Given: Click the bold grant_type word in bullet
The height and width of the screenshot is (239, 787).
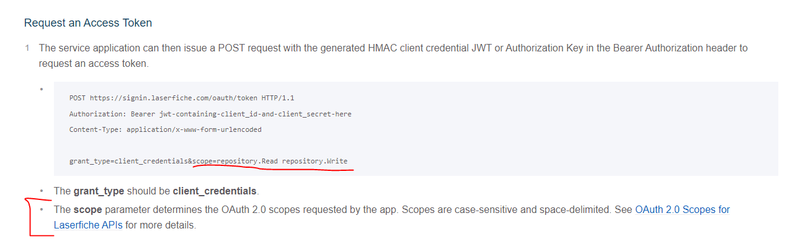Looking at the screenshot, I should (99, 191).
